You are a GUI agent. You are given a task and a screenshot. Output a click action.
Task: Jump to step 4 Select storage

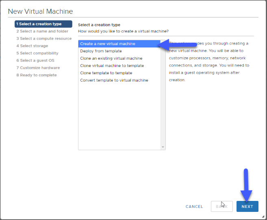[x=32, y=46]
